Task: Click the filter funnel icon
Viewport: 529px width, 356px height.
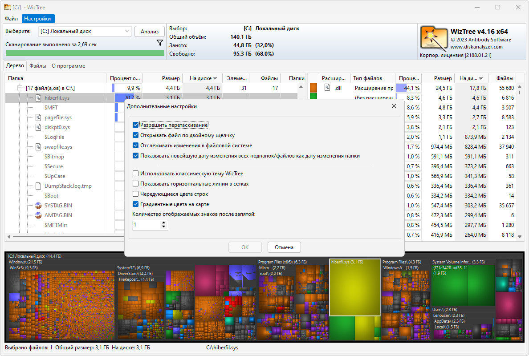Action: click(160, 43)
